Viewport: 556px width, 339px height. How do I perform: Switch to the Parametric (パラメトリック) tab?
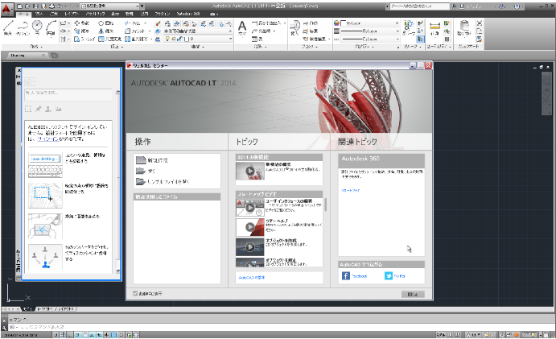tap(95, 14)
